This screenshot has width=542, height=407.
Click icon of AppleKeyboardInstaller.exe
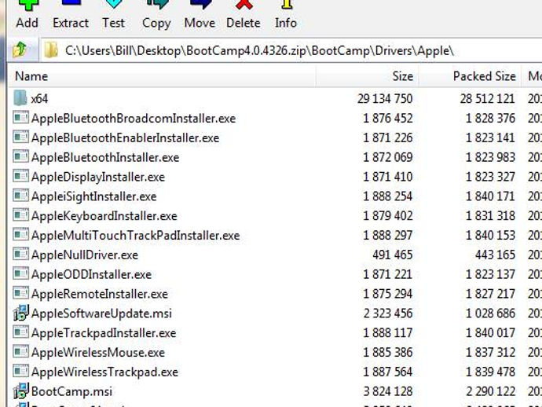coord(20,215)
